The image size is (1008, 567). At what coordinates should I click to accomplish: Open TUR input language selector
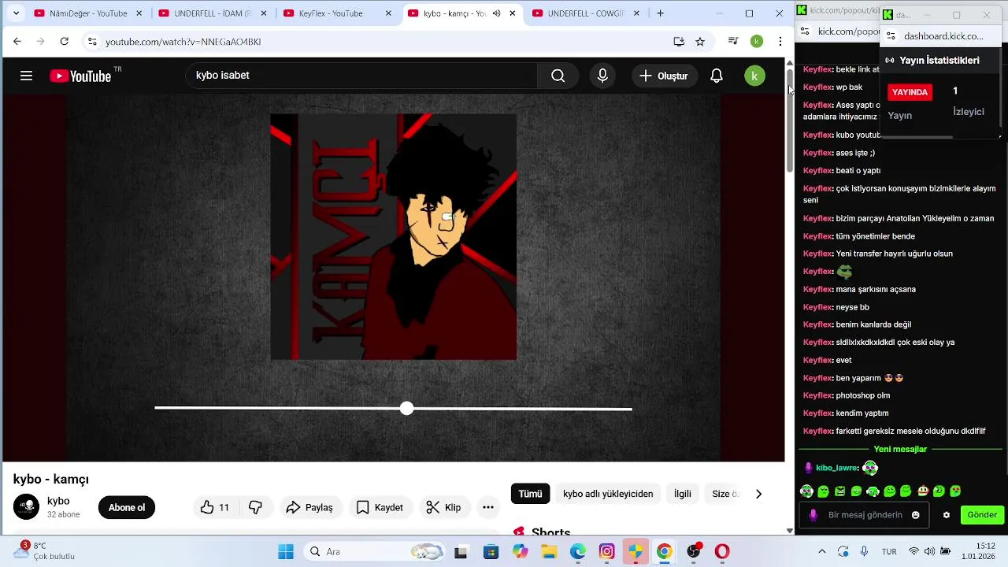(889, 551)
